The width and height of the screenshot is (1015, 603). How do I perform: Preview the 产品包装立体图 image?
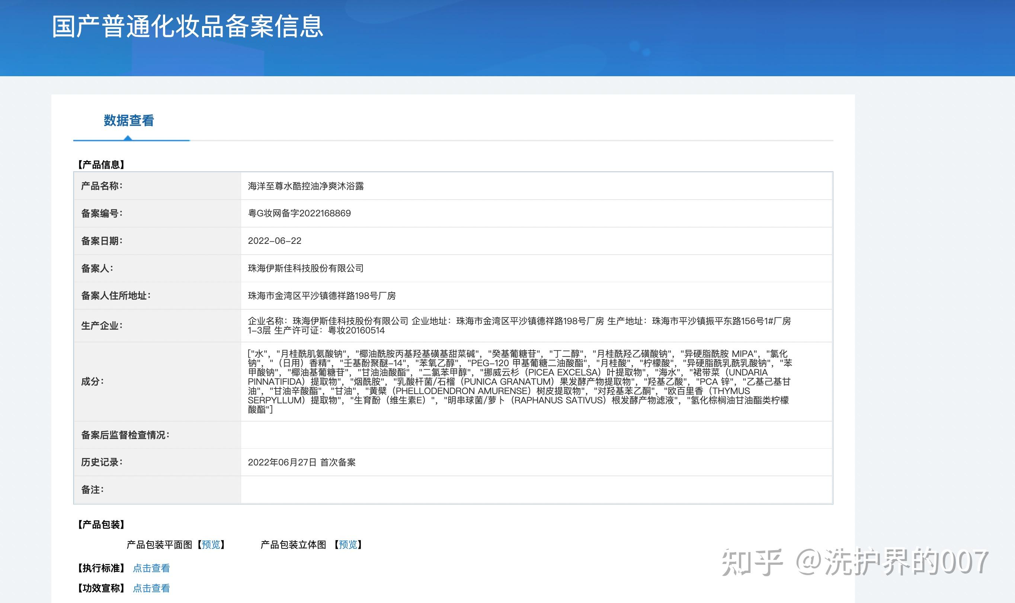click(x=348, y=545)
